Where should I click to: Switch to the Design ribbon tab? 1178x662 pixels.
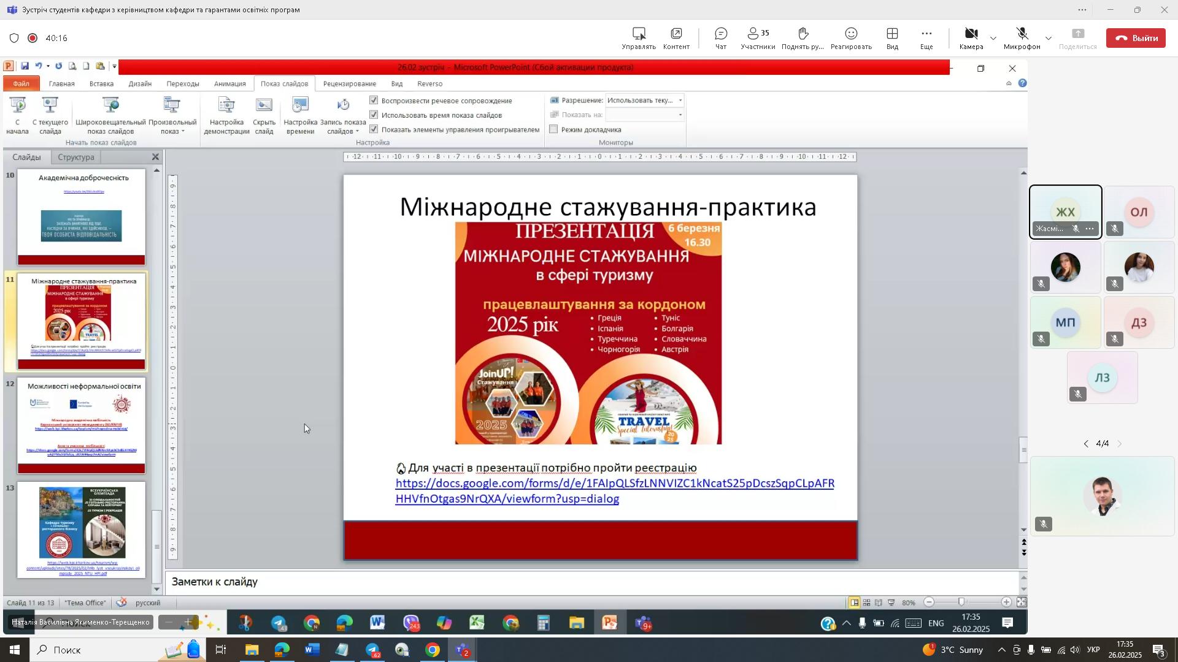pos(140,83)
